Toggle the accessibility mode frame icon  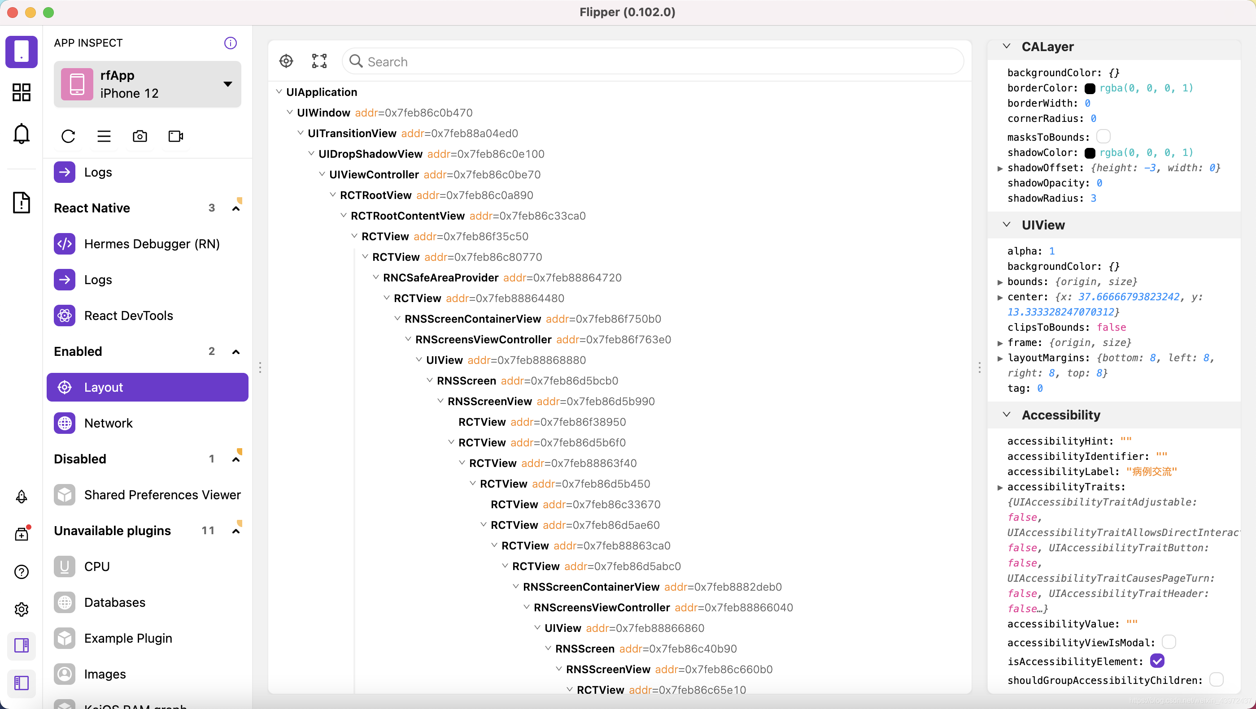(319, 61)
